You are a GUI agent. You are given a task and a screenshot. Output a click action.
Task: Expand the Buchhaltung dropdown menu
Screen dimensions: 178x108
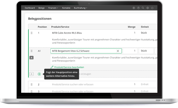point(80,8)
